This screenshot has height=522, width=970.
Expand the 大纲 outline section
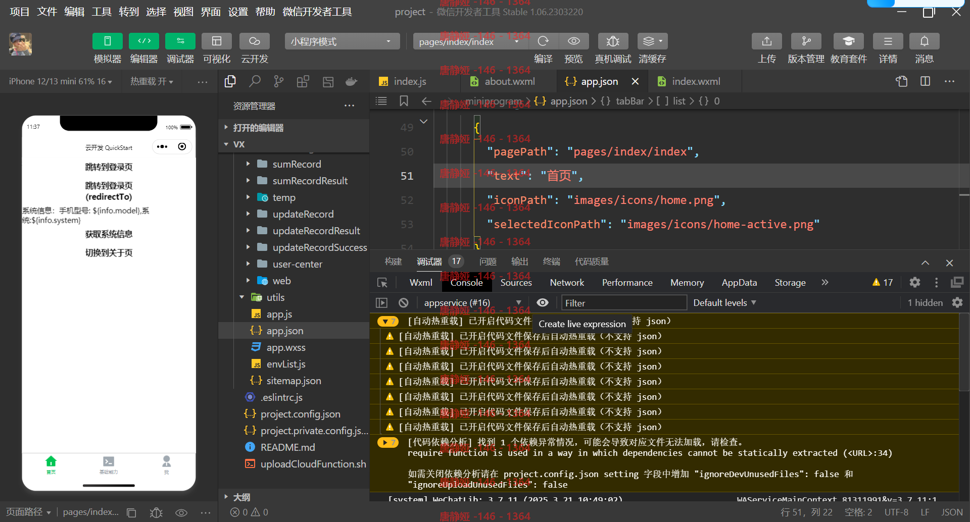[294, 497]
